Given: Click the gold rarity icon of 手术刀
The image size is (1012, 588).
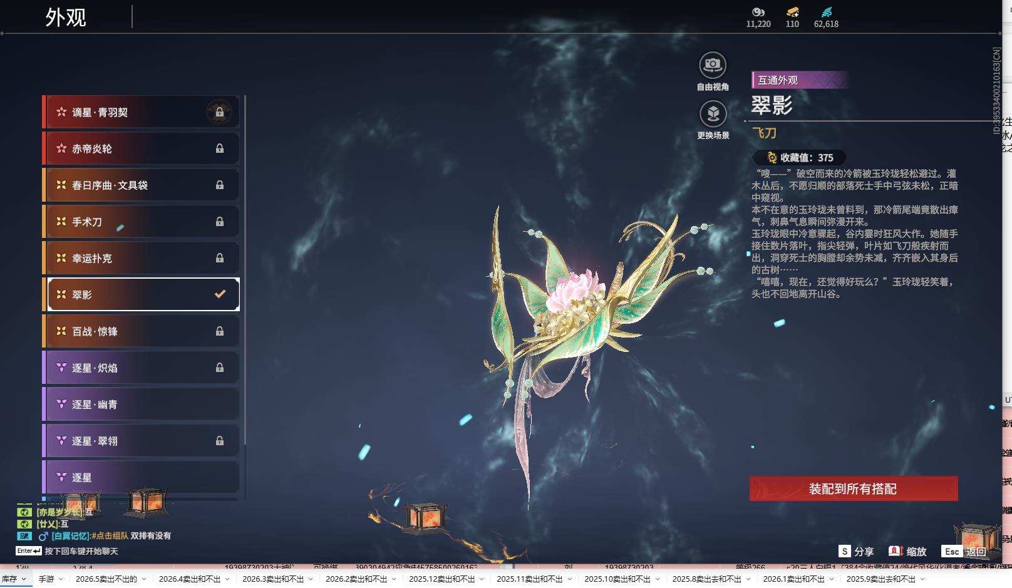Looking at the screenshot, I should coord(61,221).
